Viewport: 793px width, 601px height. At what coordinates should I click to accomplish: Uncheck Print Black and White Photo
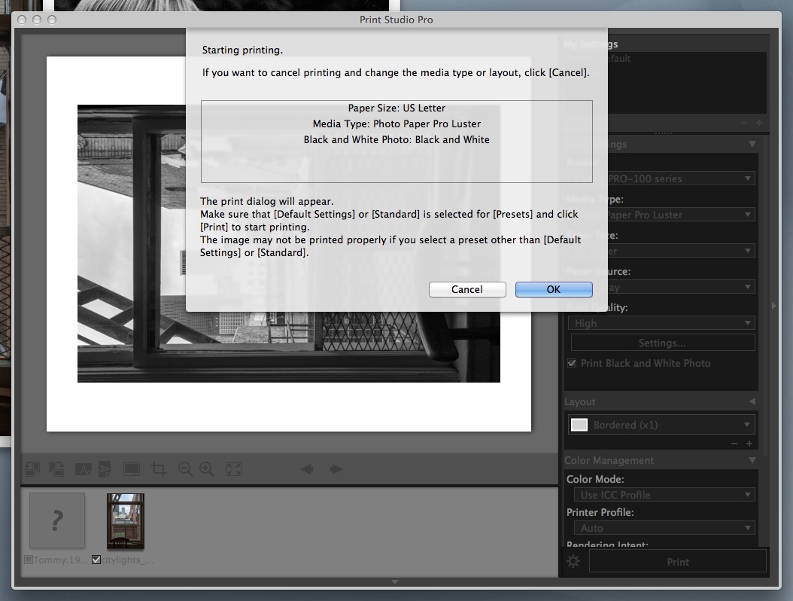[x=572, y=363]
